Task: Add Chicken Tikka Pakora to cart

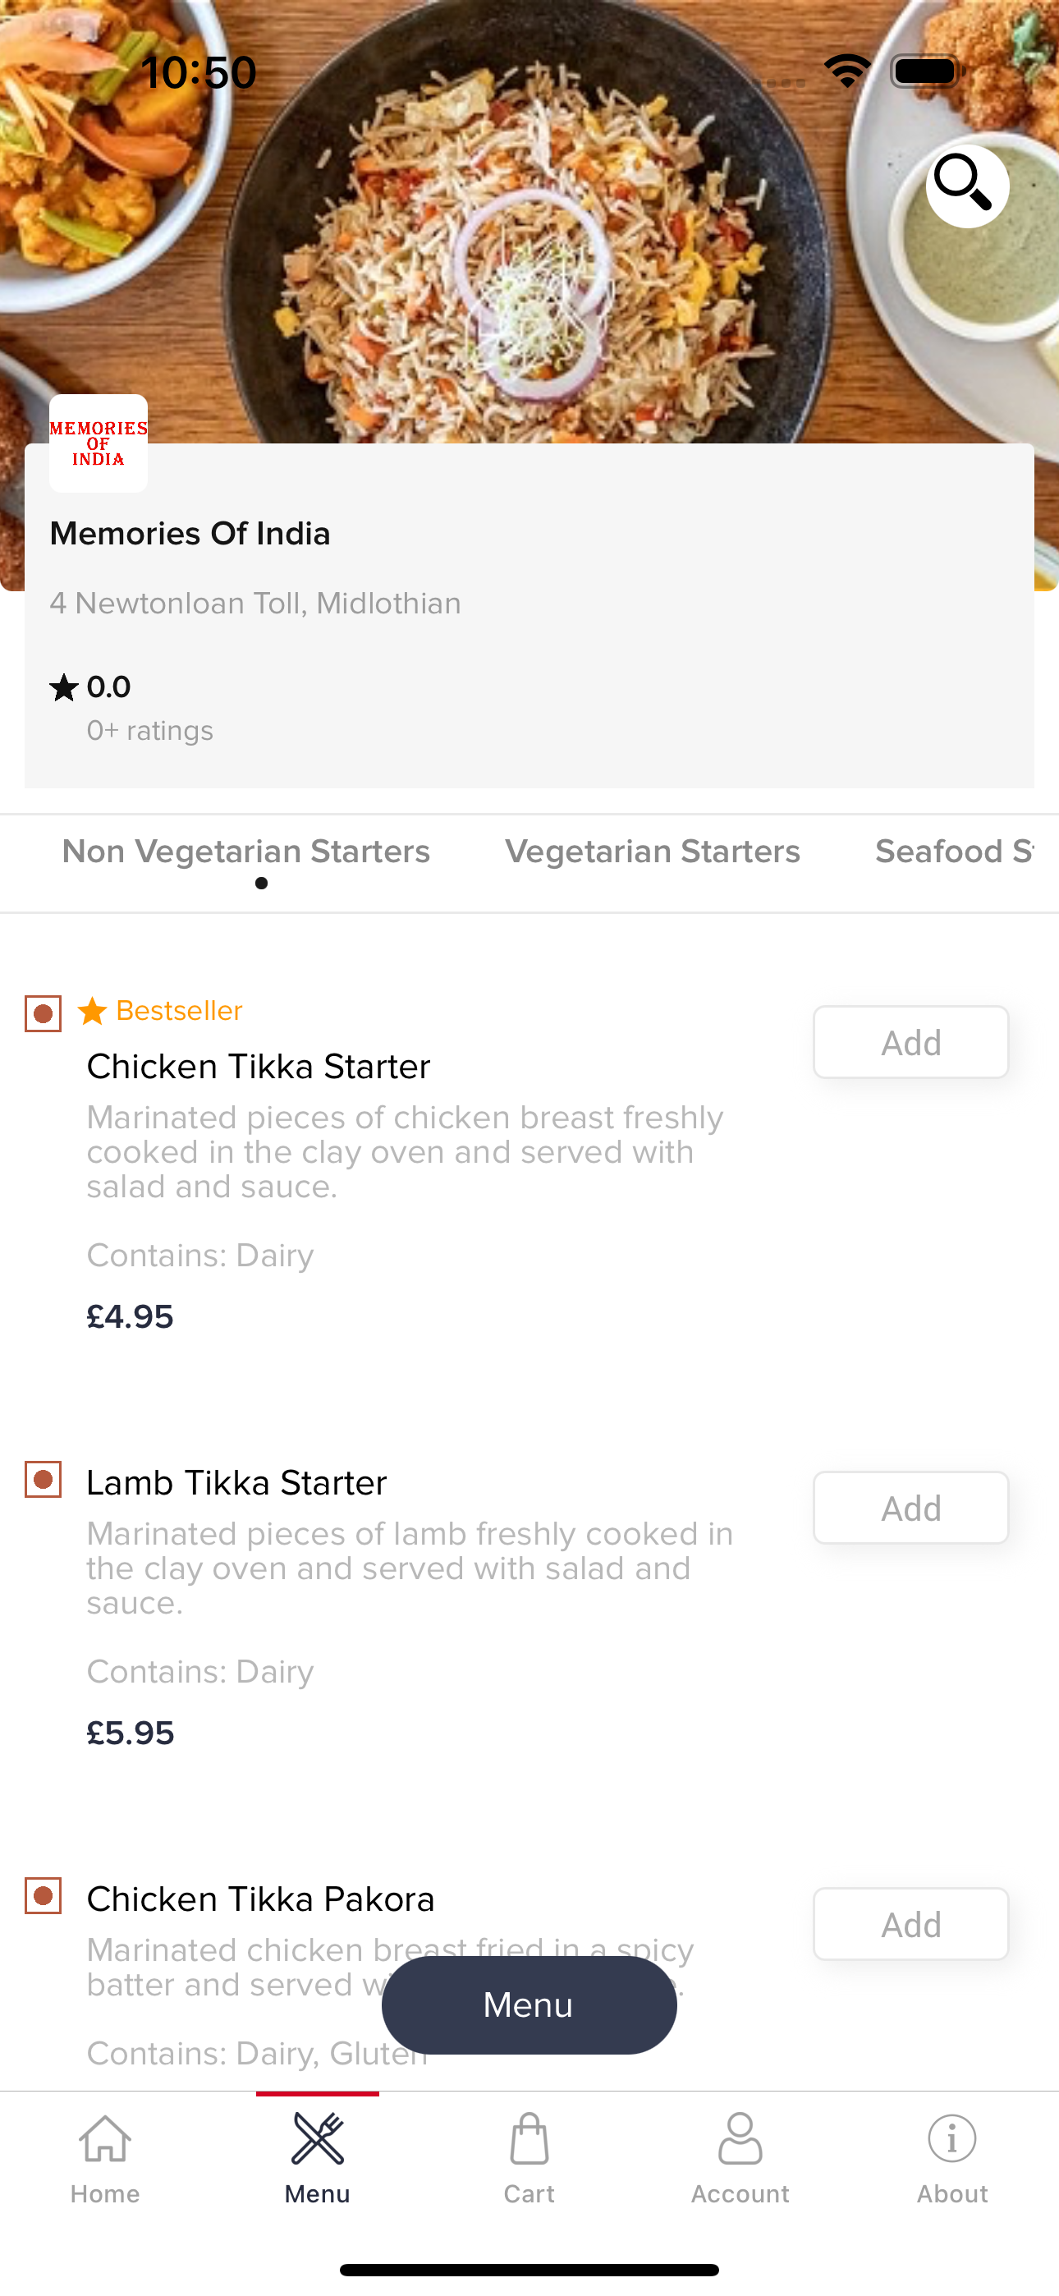Action: tap(910, 1924)
